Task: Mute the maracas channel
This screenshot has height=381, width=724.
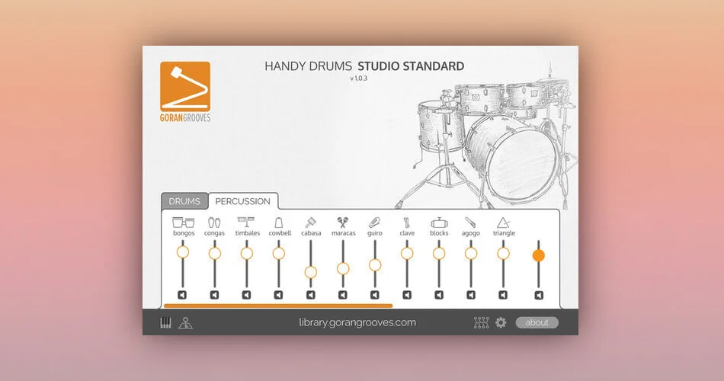Action: (343, 295)
